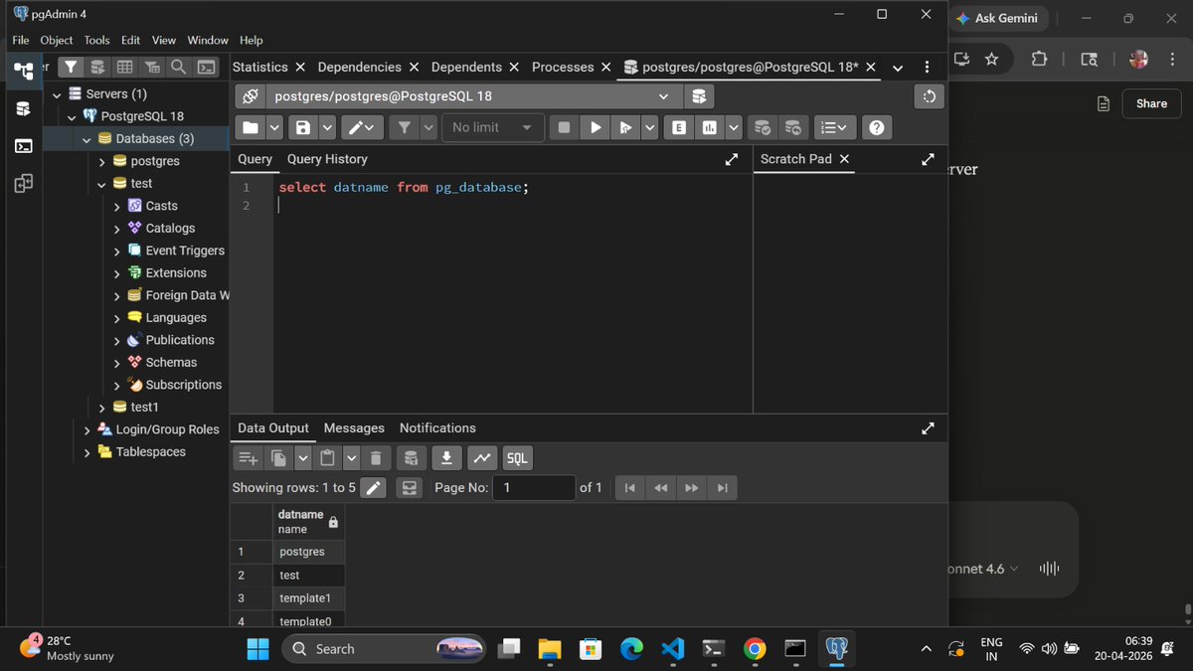
Task: Open the query tool Help icon
Action: tap(876, 127)
